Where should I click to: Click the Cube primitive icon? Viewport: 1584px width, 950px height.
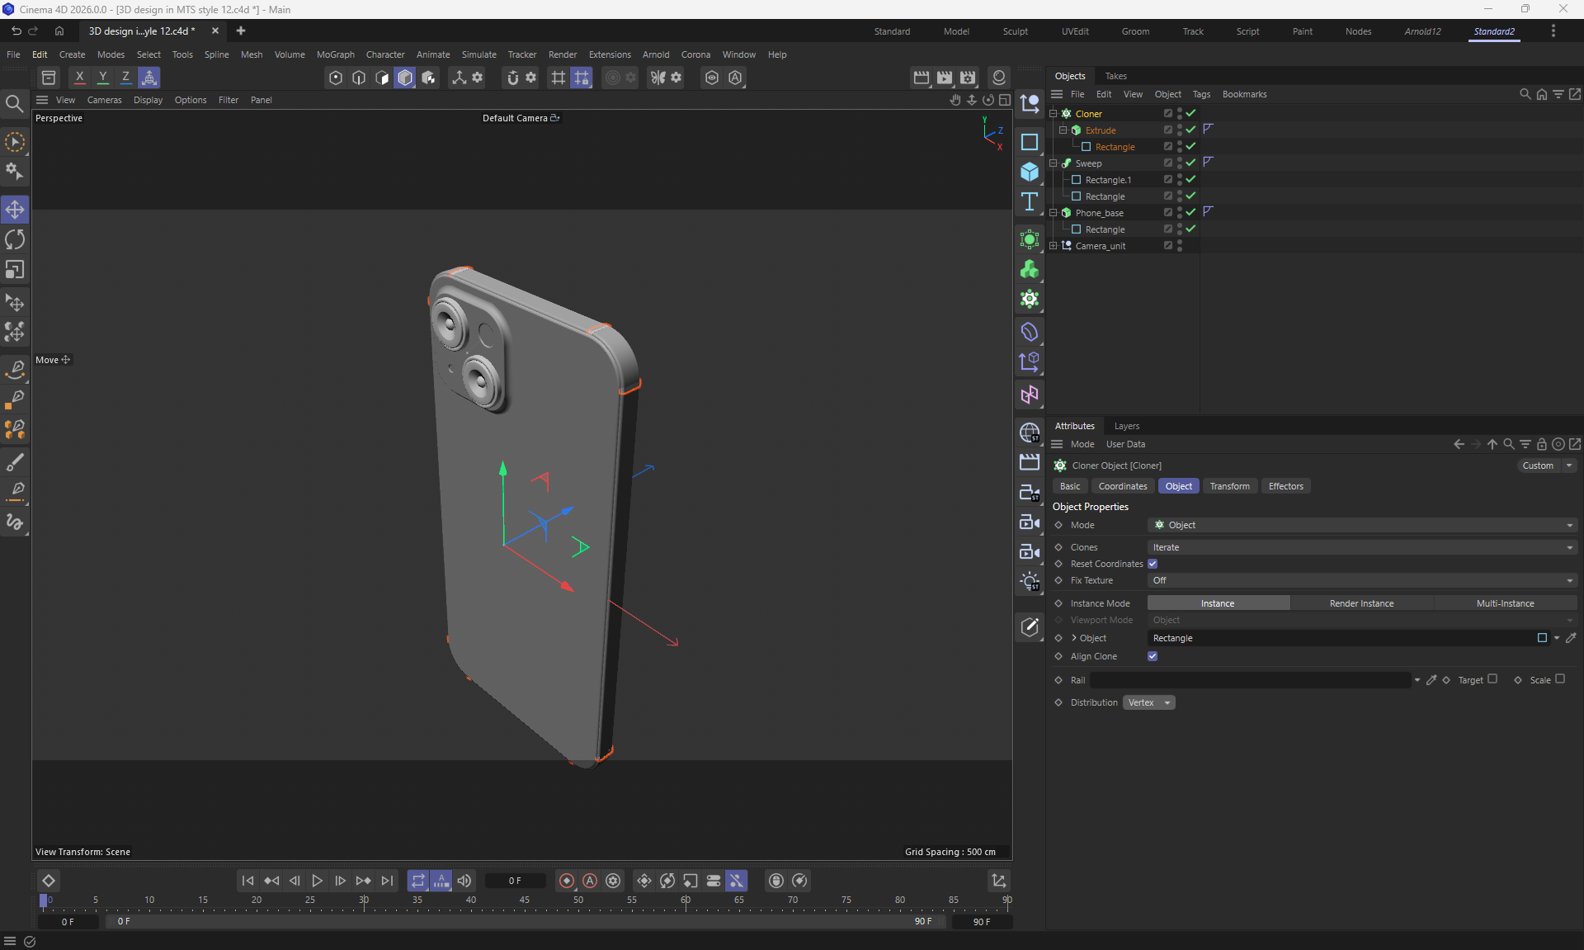point(1029,172)
